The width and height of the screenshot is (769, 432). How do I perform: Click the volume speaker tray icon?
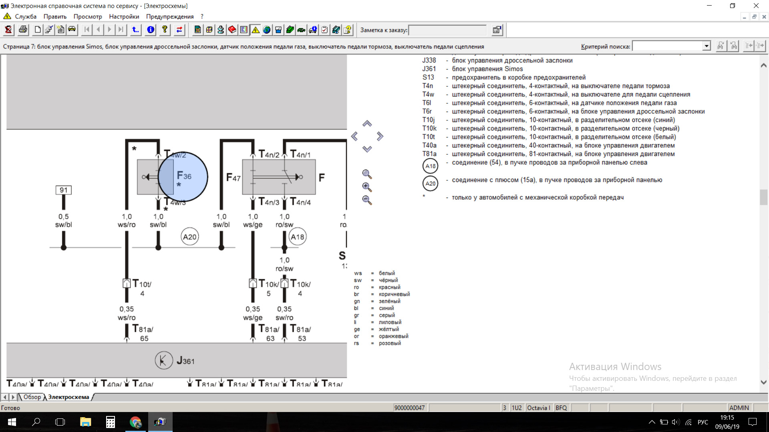coord(676,422)
